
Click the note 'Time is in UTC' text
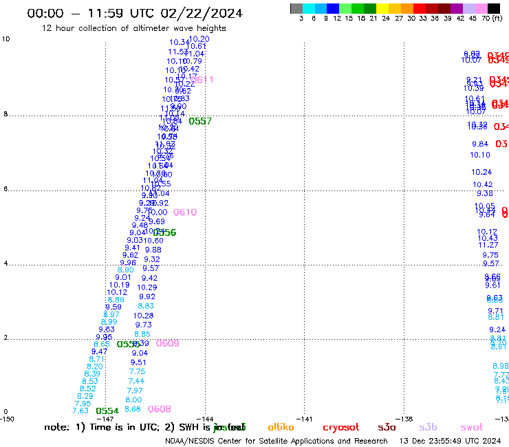click(x=124, y=427)
